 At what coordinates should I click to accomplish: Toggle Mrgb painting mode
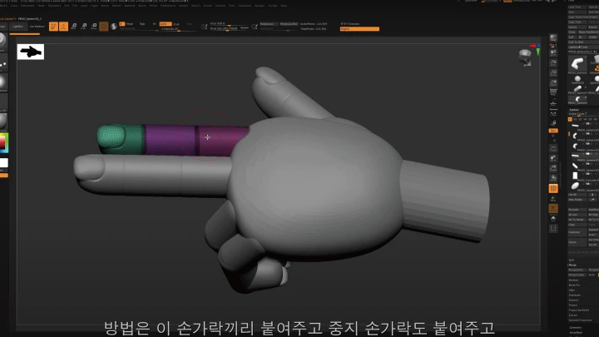click(x=130, y=23)
